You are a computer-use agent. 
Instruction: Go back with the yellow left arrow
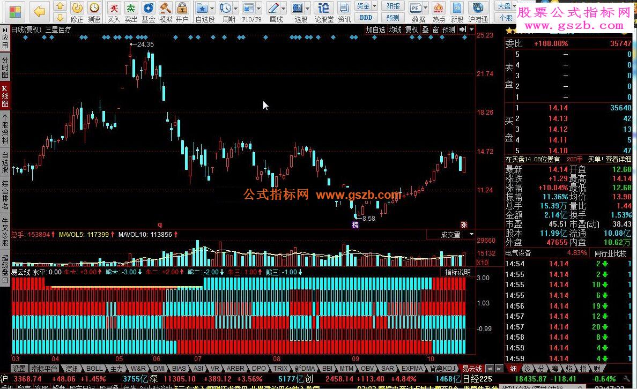pos(39,12)
